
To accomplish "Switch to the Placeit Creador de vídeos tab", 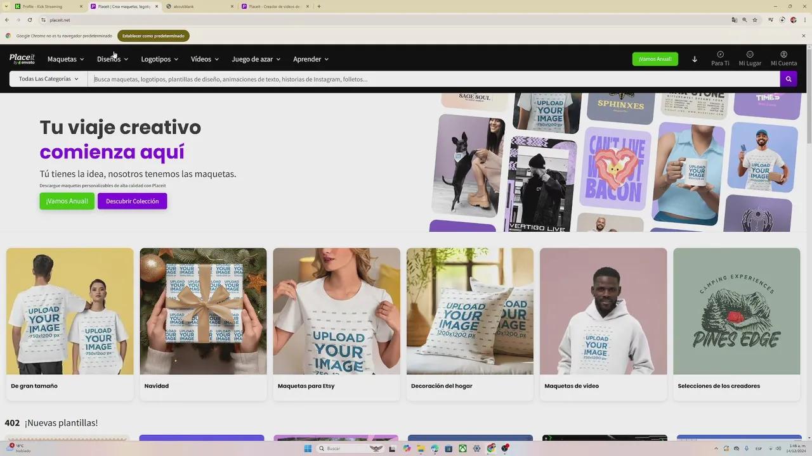I will tap(275, 6).
